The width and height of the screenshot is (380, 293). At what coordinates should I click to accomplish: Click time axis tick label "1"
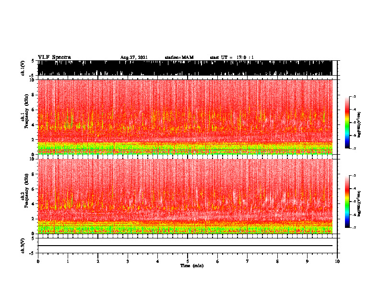point(68,261)
